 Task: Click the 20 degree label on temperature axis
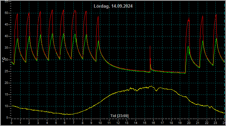click(x=6, y=83)
